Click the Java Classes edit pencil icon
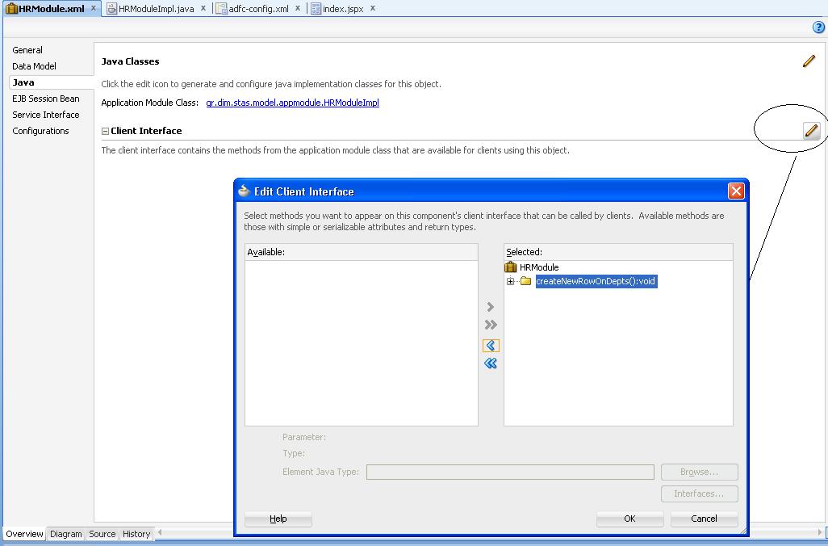Image resolution: width=828 pixels, height=546 pixels. (809, 61)
